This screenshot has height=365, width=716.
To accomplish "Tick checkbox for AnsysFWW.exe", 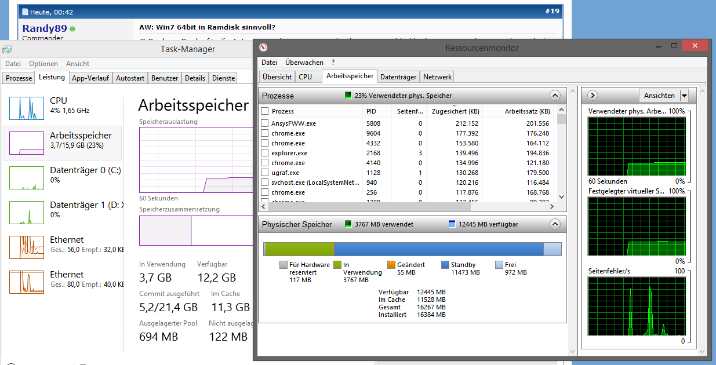I will point(265,123).
